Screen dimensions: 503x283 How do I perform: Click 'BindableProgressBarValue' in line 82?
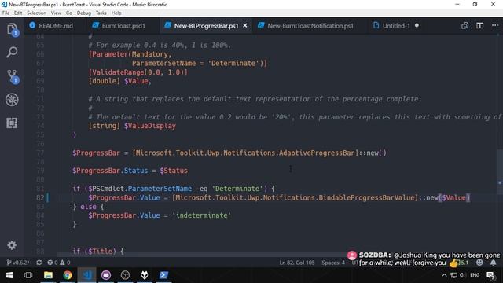(x=366, y=197)
